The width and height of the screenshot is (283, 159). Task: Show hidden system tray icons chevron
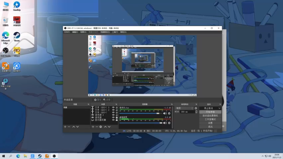262,156
